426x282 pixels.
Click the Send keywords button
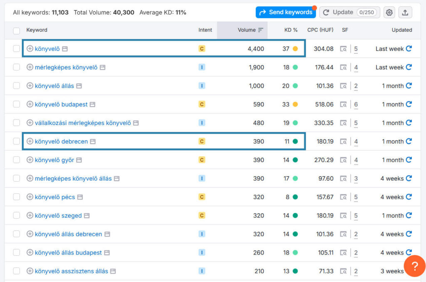tap(285, 12)
